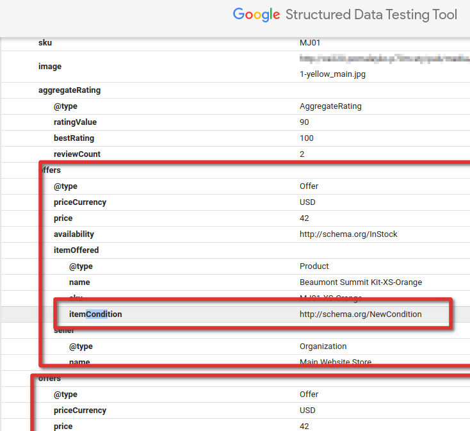Click the Google logo in header
The image size is (470, 431).
click(x=256, y=15)
